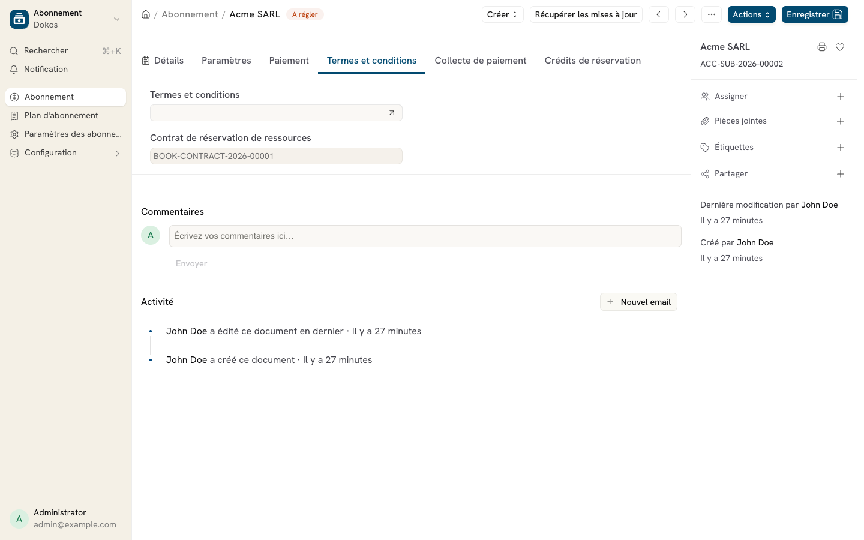Switch to the Détails tab

point(163,61)
